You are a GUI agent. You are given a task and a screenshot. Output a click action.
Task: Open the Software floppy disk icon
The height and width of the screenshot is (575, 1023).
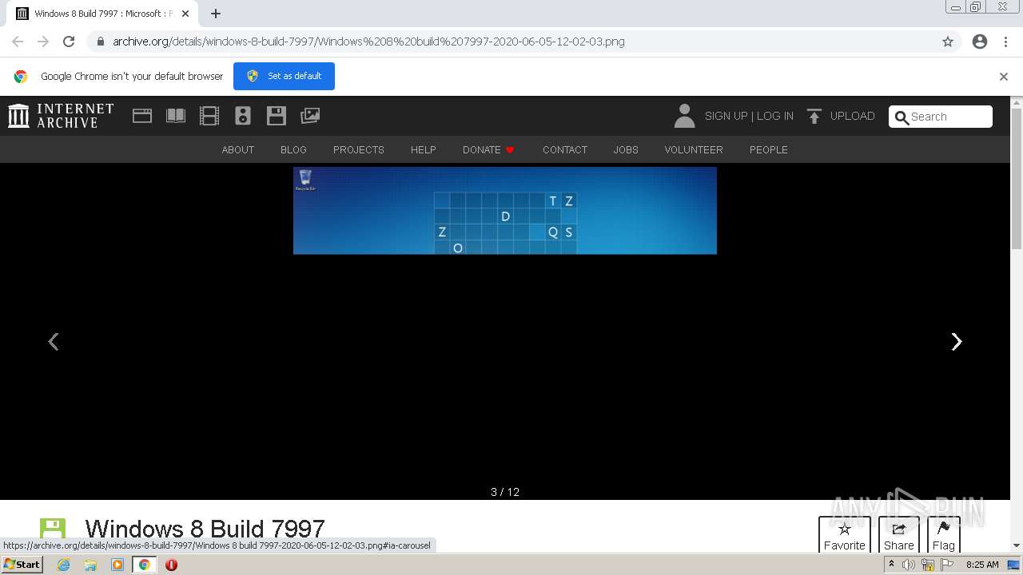coord(277,116)
